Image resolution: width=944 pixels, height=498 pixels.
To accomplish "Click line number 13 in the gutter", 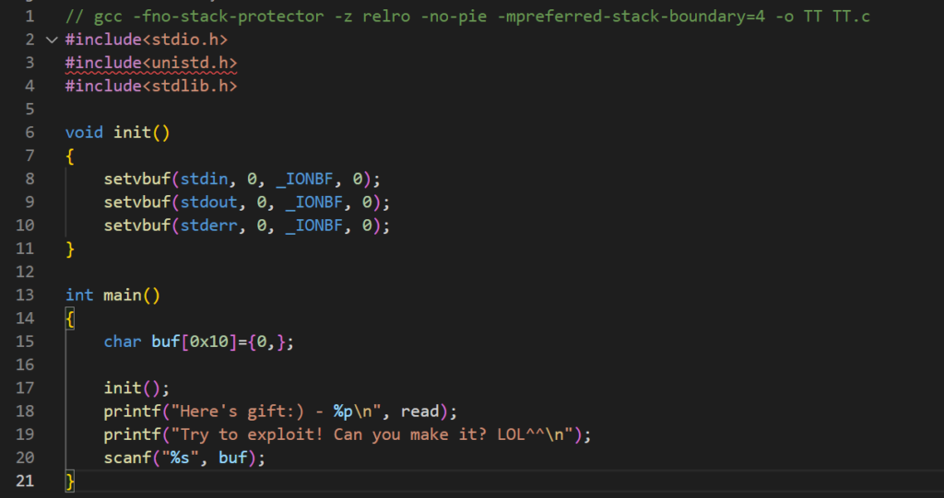I will pos(25,295).
